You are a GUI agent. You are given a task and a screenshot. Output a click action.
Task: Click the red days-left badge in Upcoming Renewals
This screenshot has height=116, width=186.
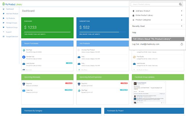point(69,83)
